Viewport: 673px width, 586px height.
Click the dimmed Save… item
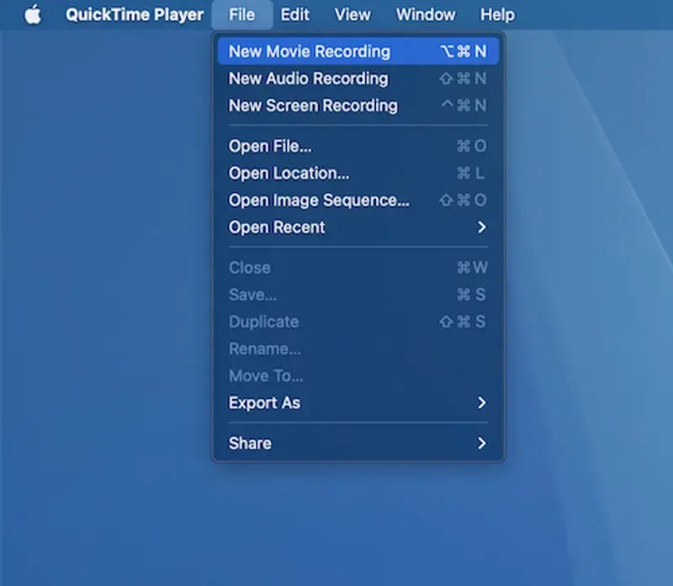358,295
